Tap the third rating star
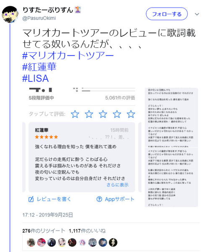The width and height of the screenshot is (210, 252). point(103,114)
